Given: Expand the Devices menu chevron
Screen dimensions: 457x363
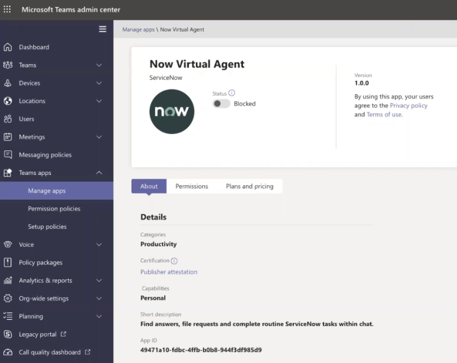Looking at the screenshot, I should [99, 83].
